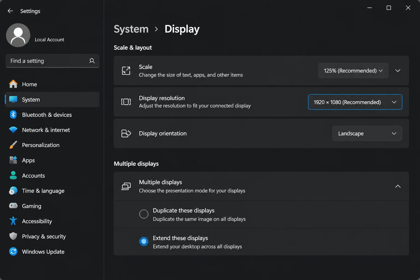Expand the Scale section chevron

point(398,71)
